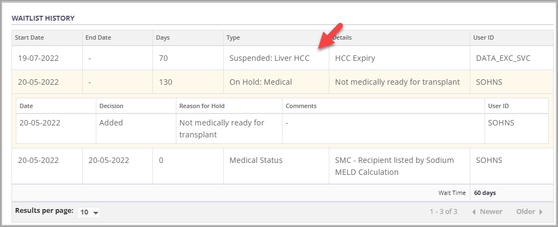This screenshot has height=227, width=558.
Task: Click the DATA_EXC_SVC user ID cell
Action: click(503, 58)
